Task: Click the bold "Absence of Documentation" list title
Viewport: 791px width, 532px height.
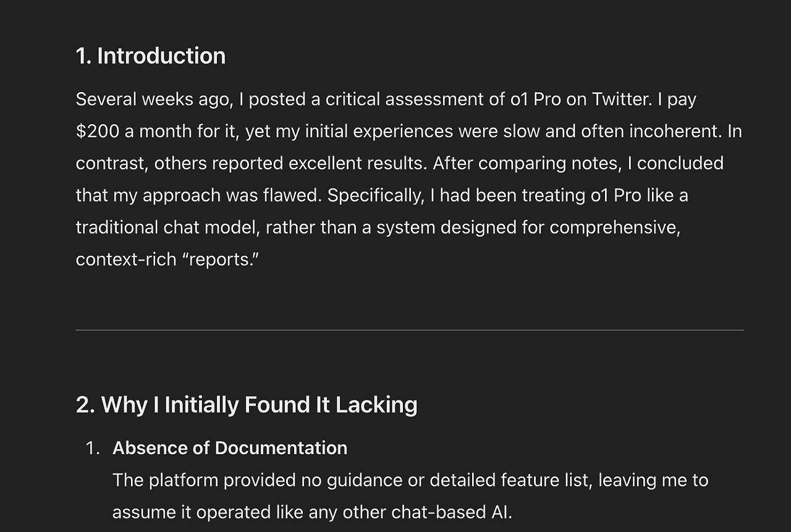Action: click(229, 448)
